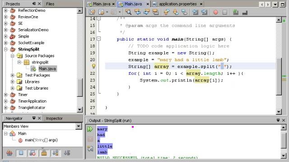Select main(String[] args) in Navigator
Image resolution: width=289 pixels, height=162 pixels.
tap(41, 140)
